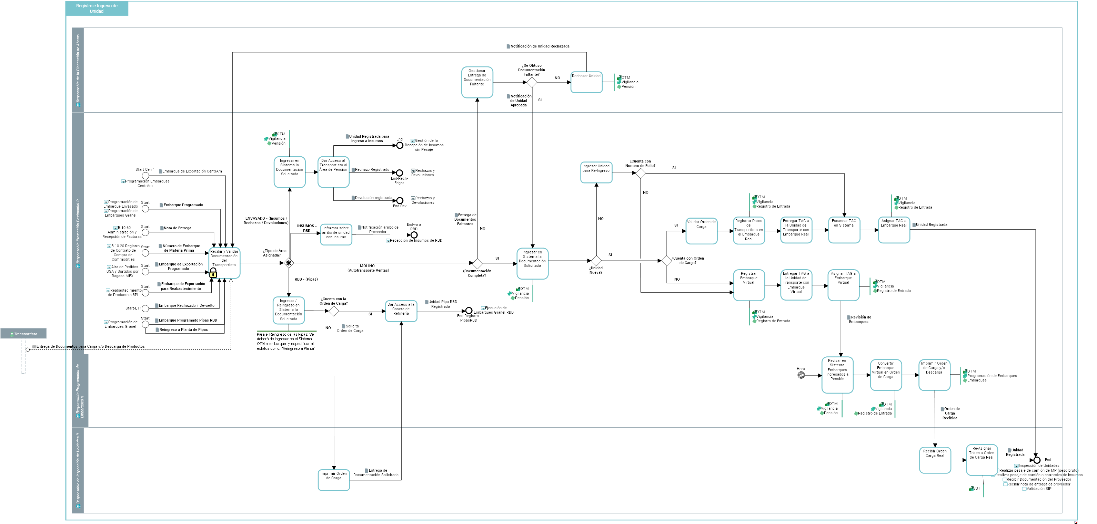Select the Hora timer start event

coord(801,375)
